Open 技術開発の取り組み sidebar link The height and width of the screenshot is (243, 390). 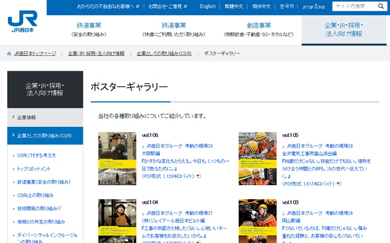37,208
